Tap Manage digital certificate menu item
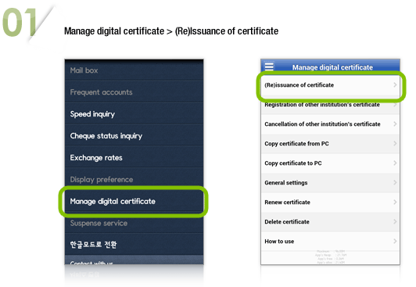416x287 pixels. pyautogui.click(x=134, y=201)
